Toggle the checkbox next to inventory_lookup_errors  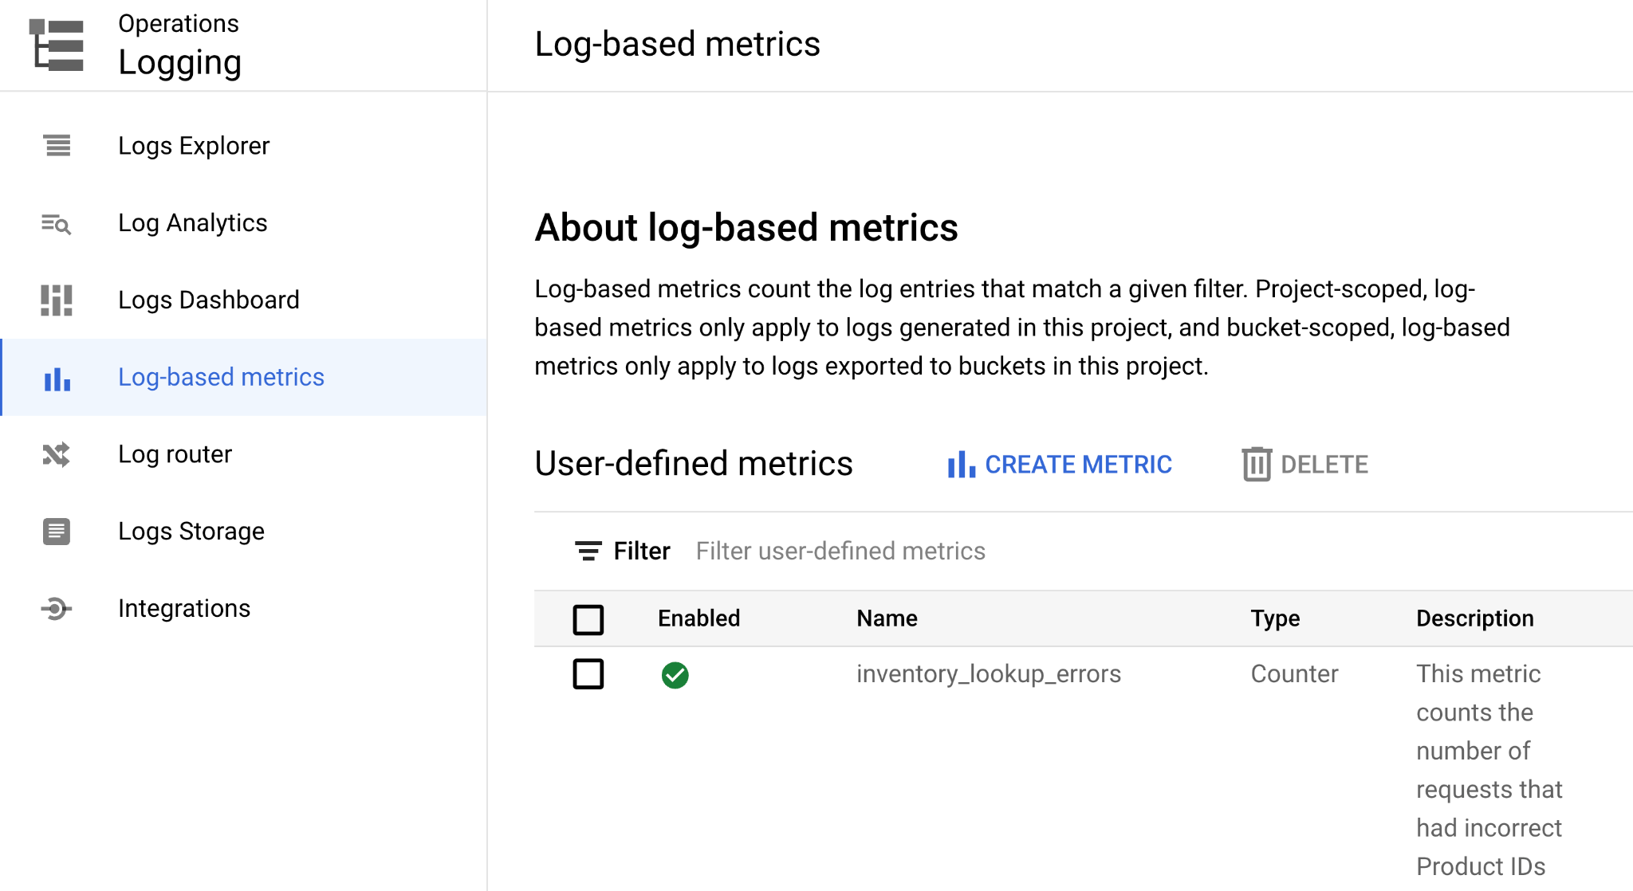pos(588,675)
